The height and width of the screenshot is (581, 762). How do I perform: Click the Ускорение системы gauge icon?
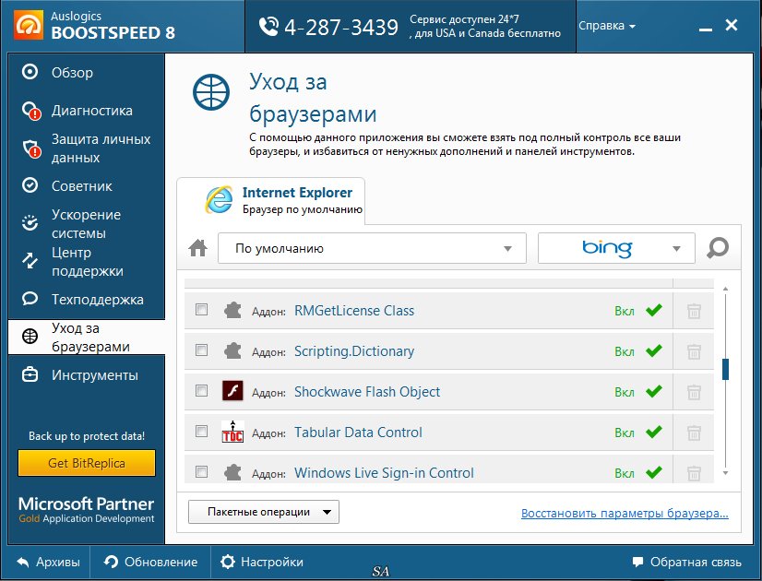point(30,222)
